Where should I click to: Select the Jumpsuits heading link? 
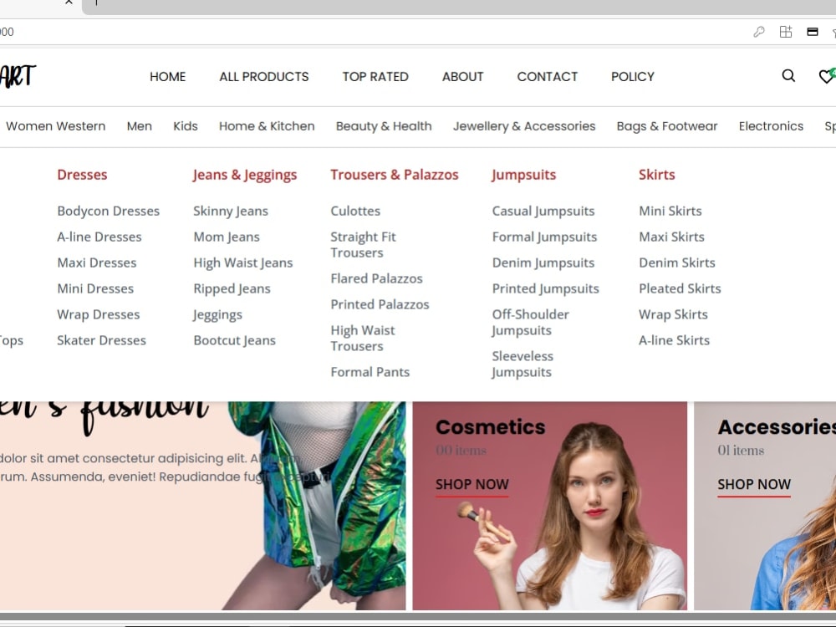point(523,175)
